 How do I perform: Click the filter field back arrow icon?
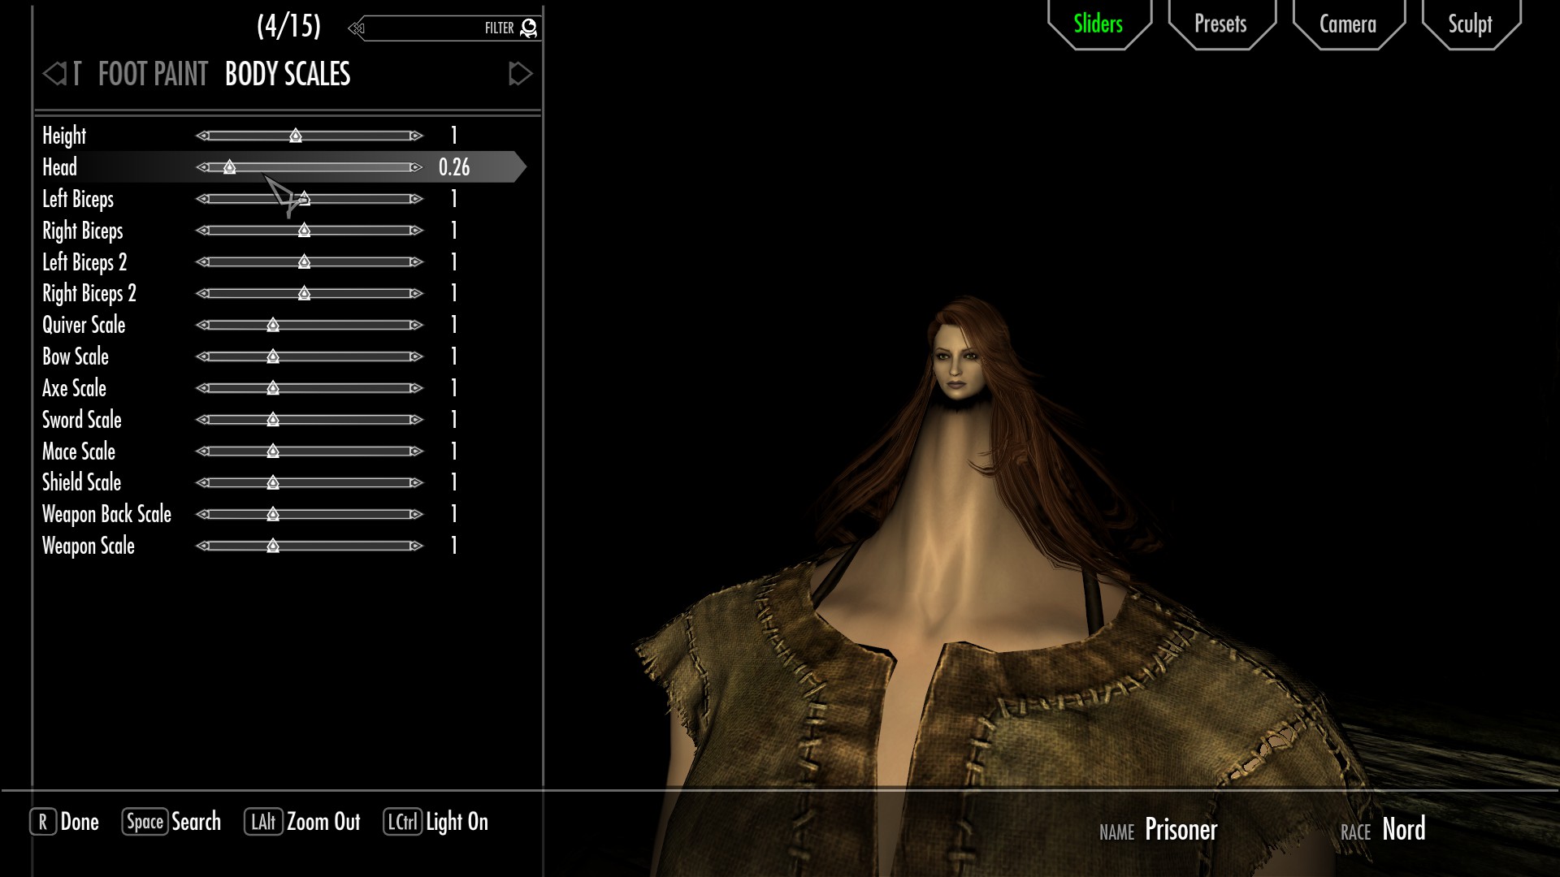coord(356,29)
